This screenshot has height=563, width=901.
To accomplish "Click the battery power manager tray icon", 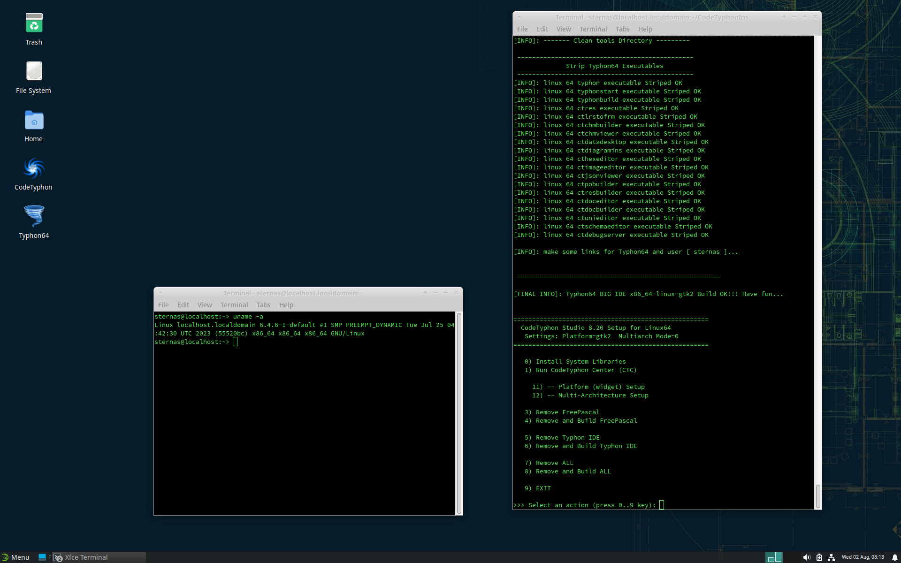I will [819, 557].
